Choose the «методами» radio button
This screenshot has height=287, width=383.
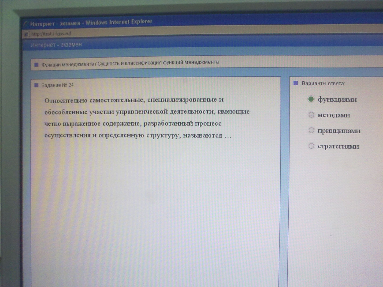coord(311,115)
